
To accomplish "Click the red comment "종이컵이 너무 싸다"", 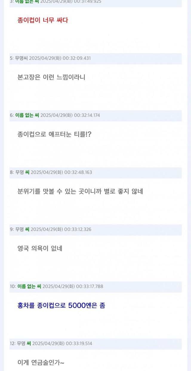I will 43,20.
